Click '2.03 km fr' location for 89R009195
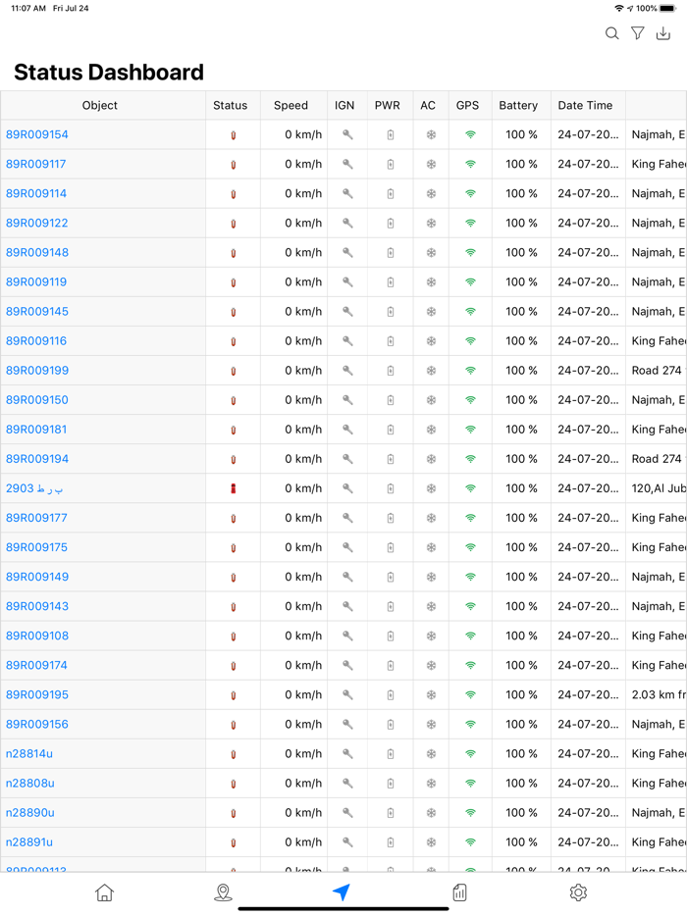 coord(659,694)
